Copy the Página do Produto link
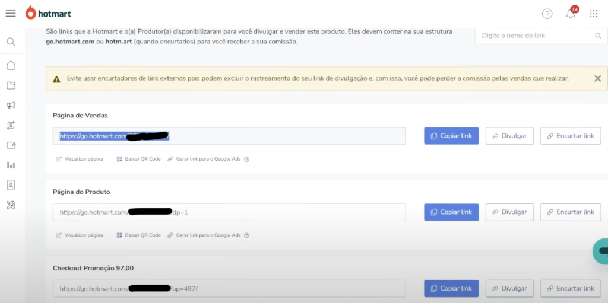 [451, 212]
